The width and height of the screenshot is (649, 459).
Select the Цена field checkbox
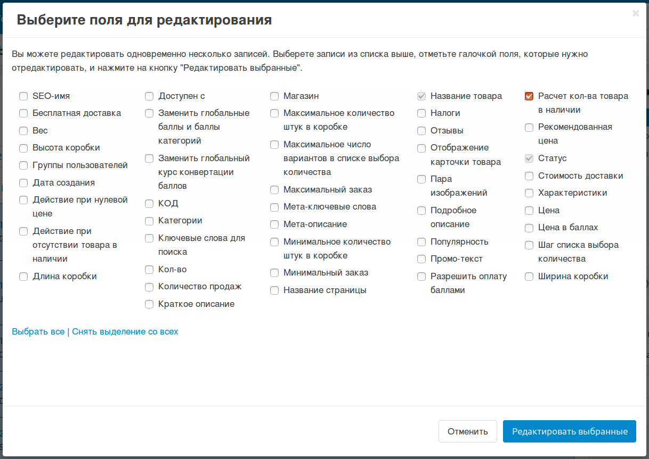529,211
